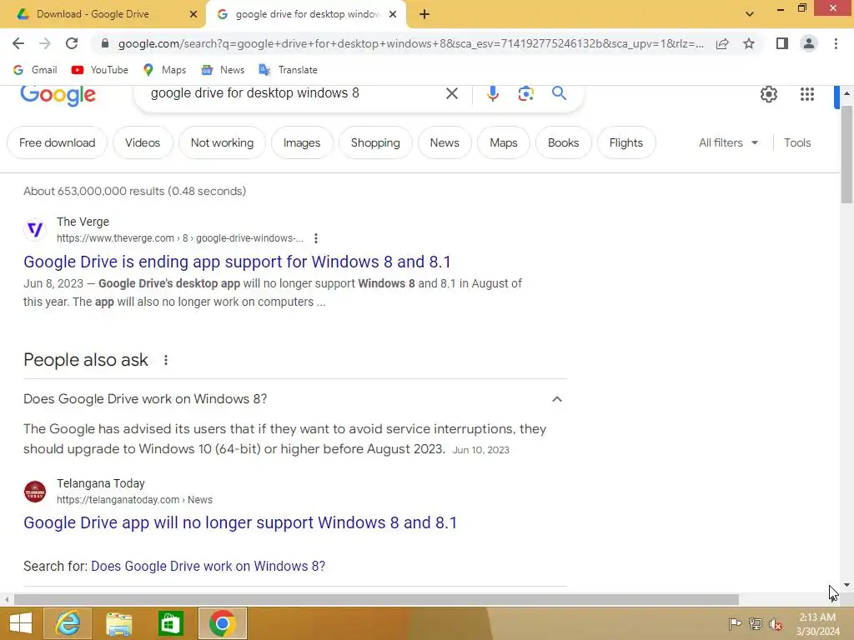Go back with the browser back arrow
The width and height of the screenshot is (854, 640).
pyautogui.click(x=18, y=43)
